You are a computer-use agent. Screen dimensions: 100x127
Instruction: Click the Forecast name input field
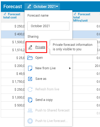coord(48,26)
